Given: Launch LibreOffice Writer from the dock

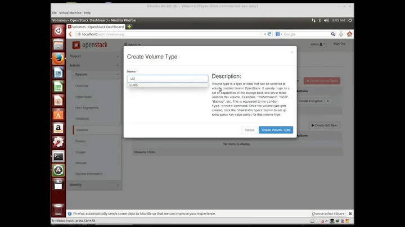Looking at the screenshot, I should [58, 72].
